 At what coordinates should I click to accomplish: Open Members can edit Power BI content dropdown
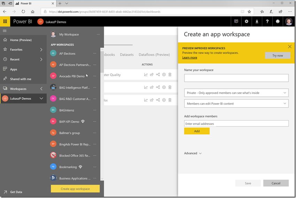point(236,104)
